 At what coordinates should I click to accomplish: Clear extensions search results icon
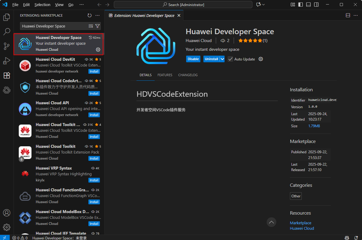pyautogui.click(x=91, y=26)
